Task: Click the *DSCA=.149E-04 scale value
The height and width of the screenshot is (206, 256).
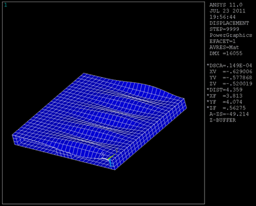Action: coord(229,65)
